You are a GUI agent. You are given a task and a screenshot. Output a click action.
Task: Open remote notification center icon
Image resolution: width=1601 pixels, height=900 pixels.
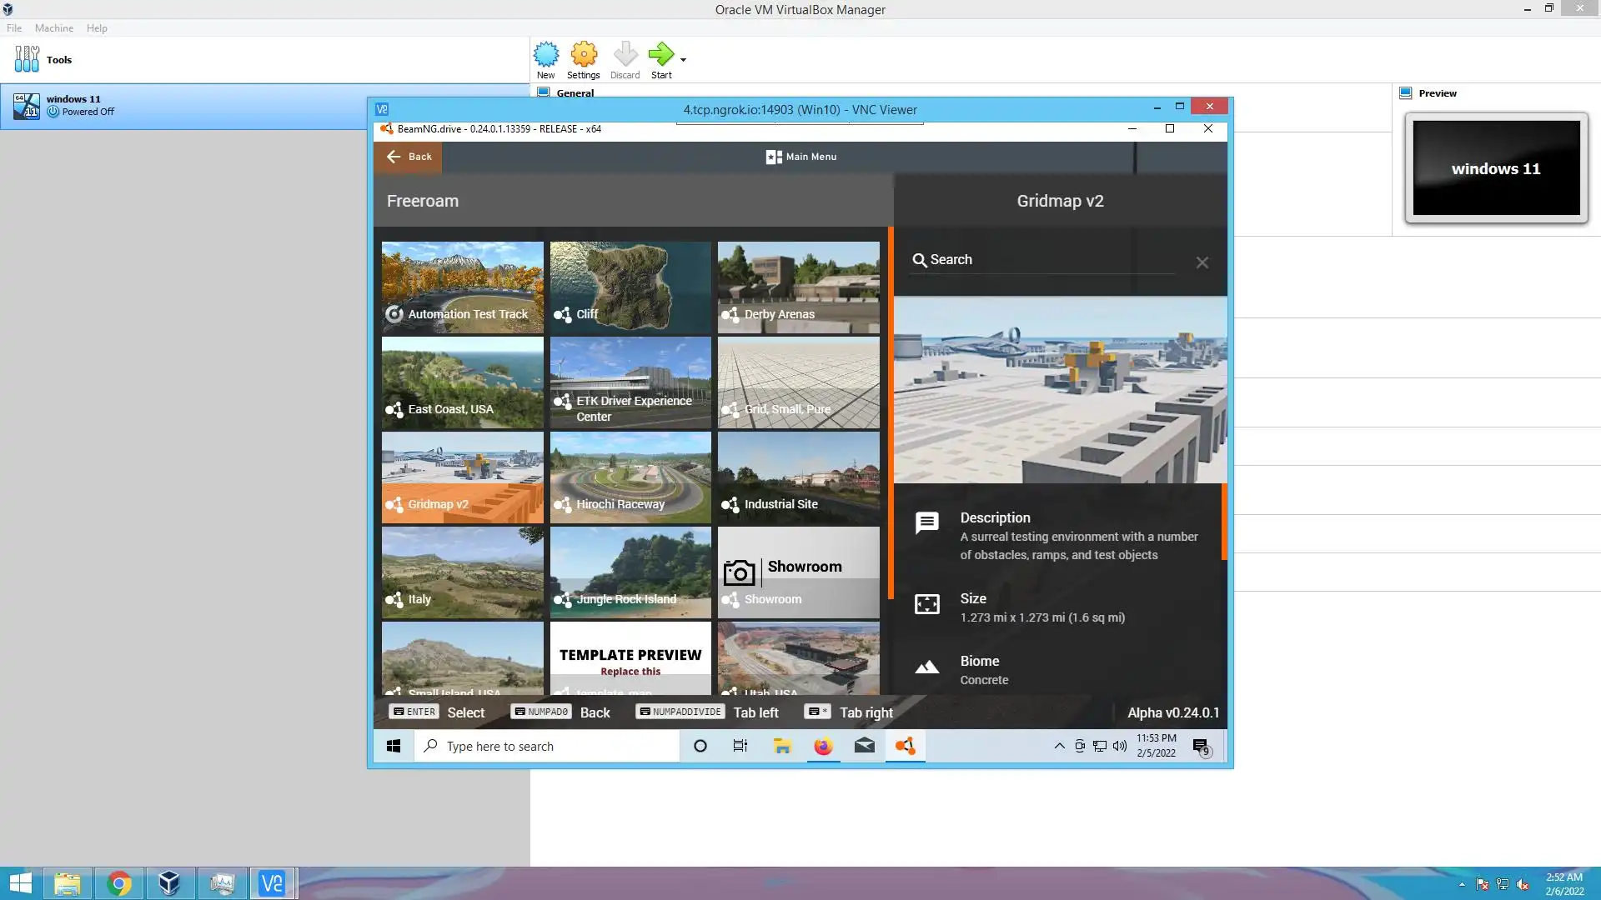click(1201, 746)
